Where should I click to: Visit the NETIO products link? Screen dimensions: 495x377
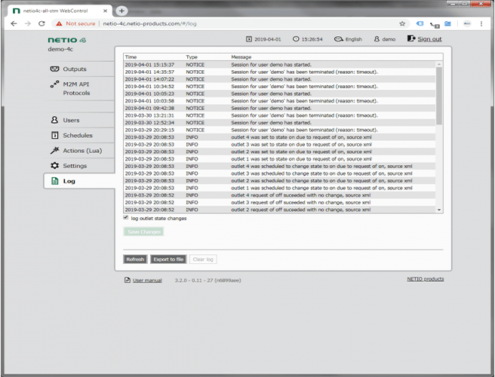(425, 279)
